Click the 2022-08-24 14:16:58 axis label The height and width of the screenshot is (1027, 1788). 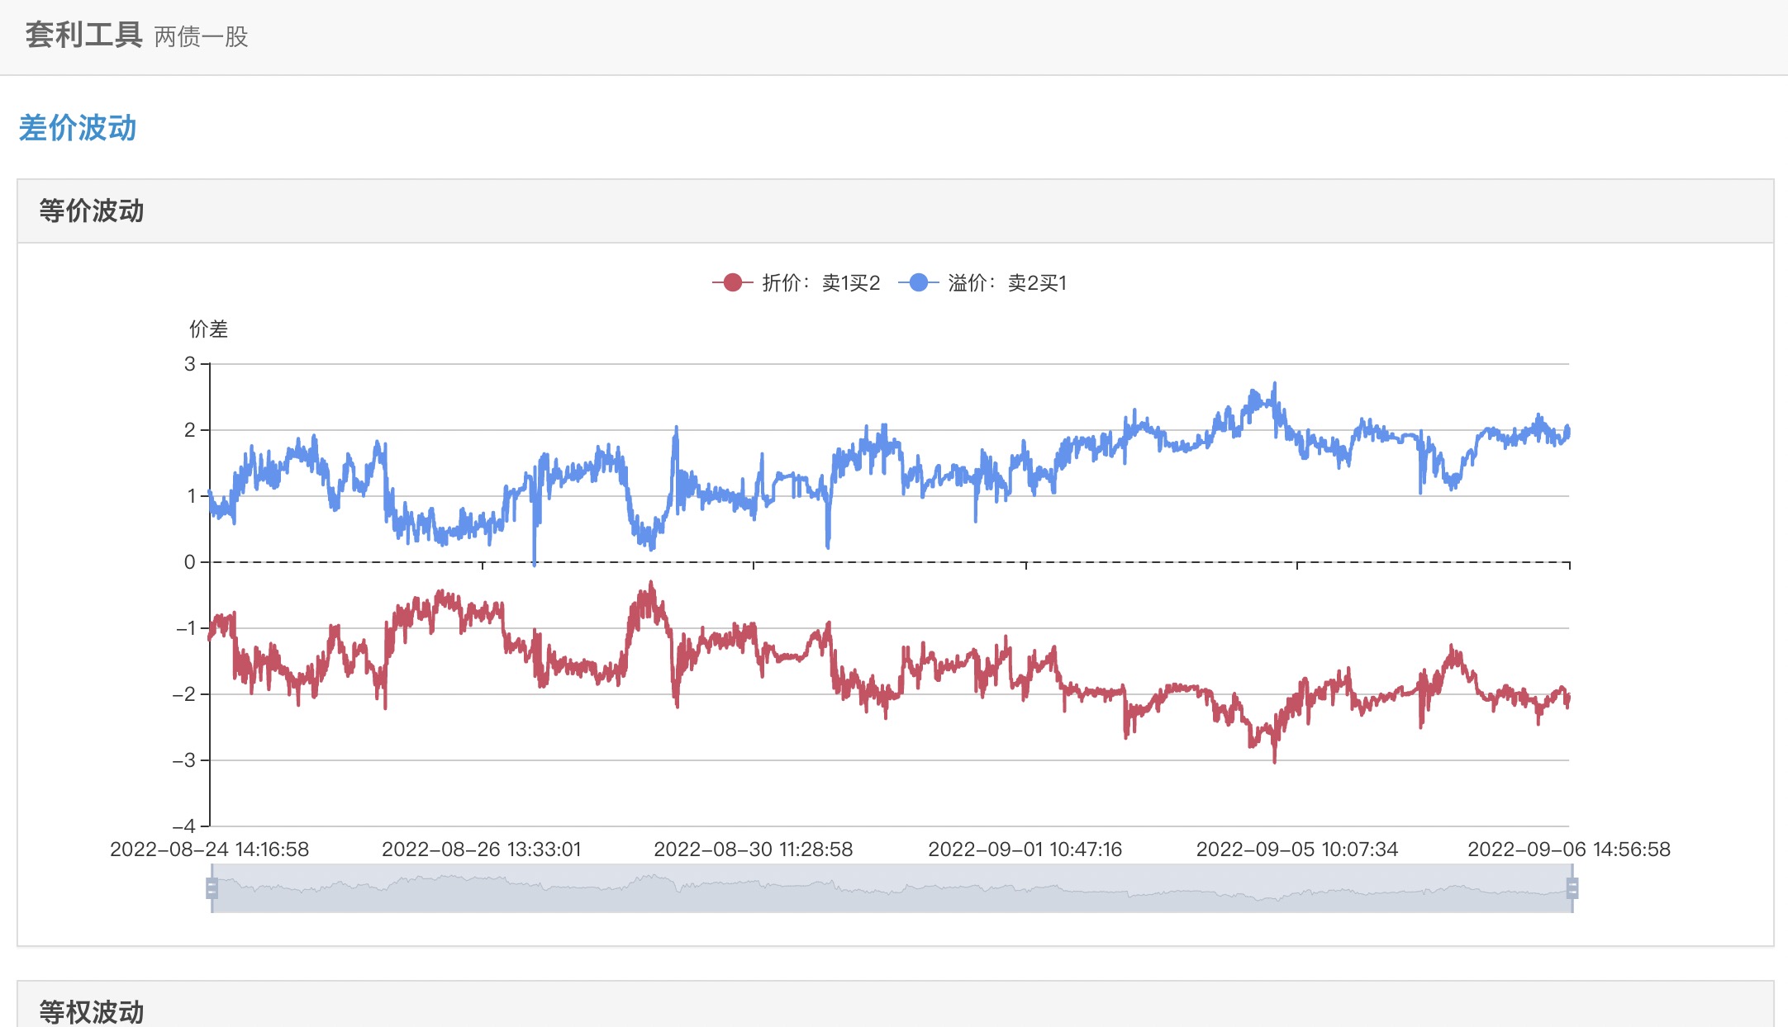click(209, 850)
